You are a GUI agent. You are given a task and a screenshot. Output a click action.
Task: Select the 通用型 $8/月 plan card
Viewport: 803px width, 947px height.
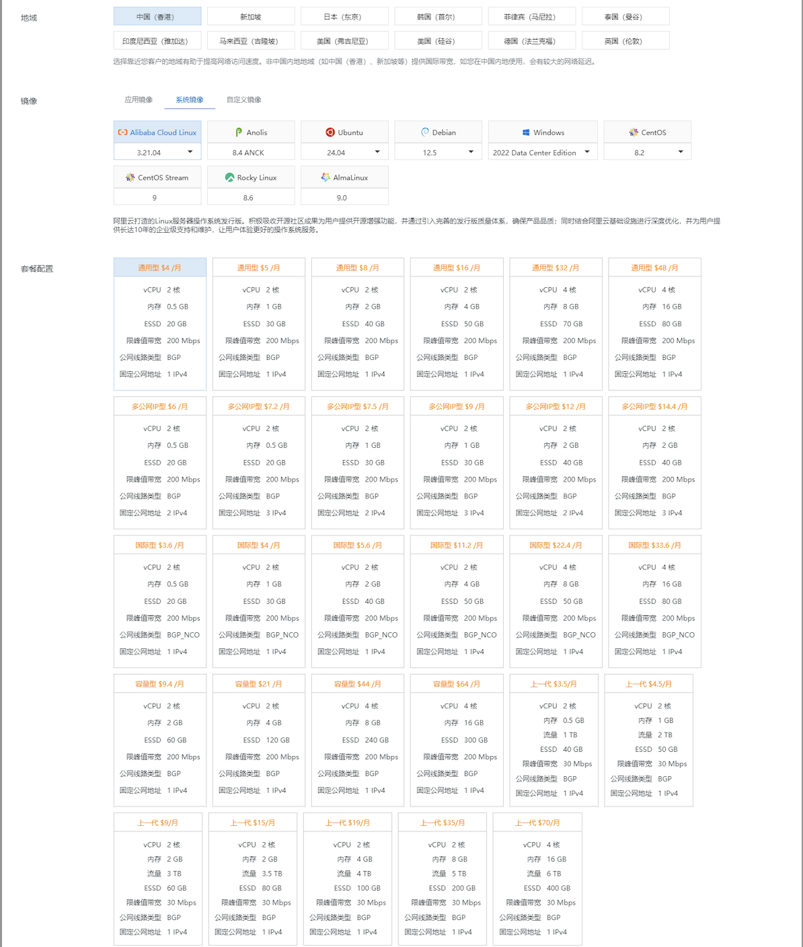tap(358, 324)
